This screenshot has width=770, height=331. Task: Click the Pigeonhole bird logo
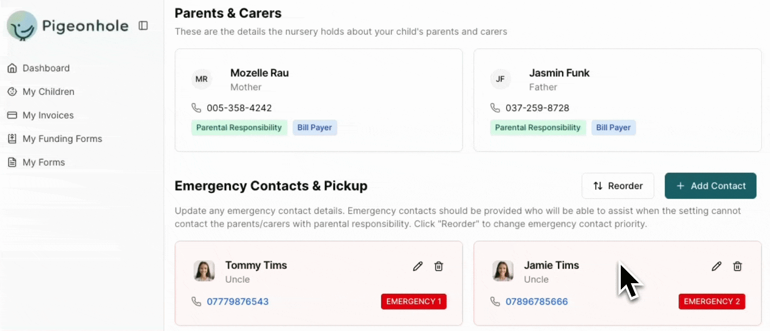[22, 26]
